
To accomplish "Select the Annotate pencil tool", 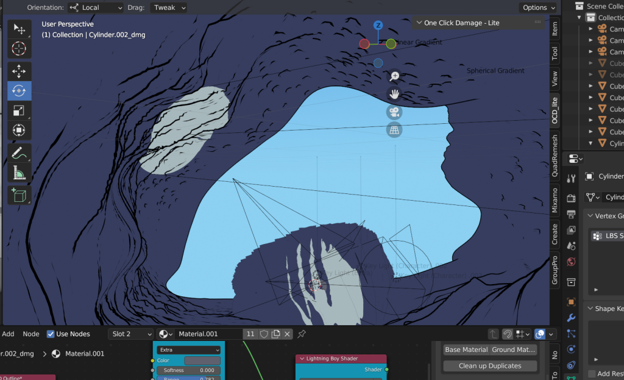I will click(19, 153).
